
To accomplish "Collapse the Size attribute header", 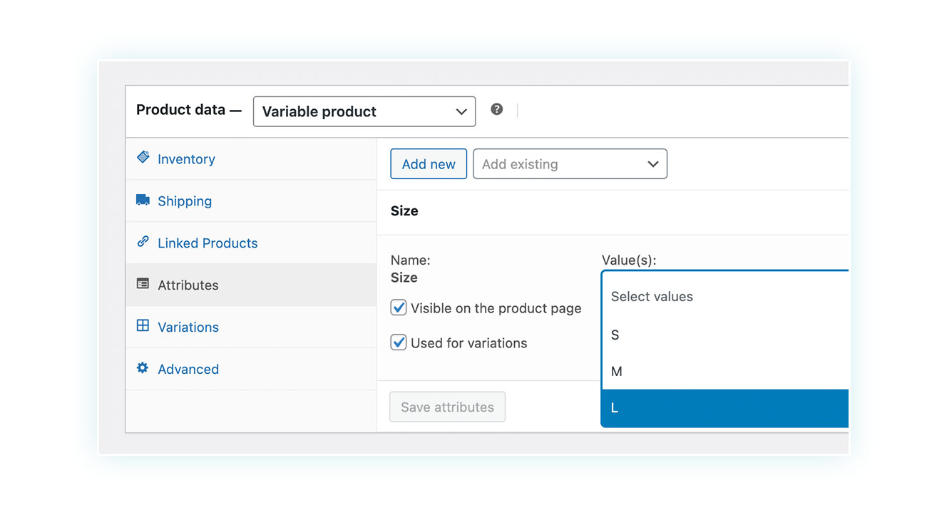I will (613, 211).
